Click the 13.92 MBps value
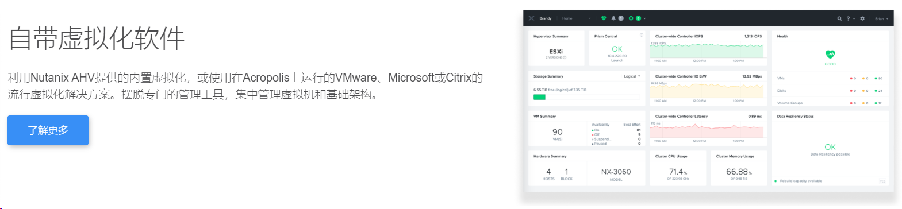Viewport: 902px width, 209px height. click(752, 76)
